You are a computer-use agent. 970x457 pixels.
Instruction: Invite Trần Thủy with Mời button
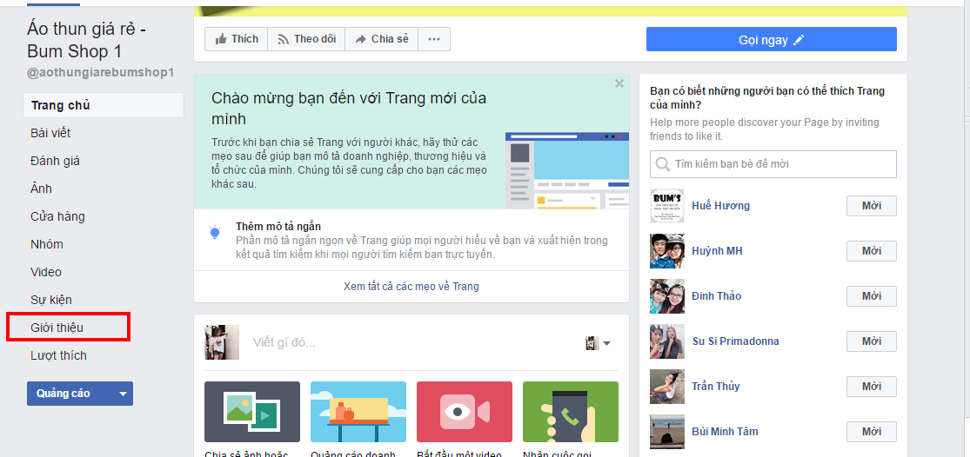pos(871,386)
